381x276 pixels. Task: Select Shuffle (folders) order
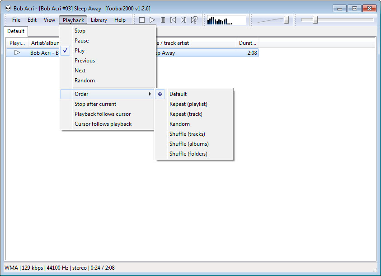(194, 154)
